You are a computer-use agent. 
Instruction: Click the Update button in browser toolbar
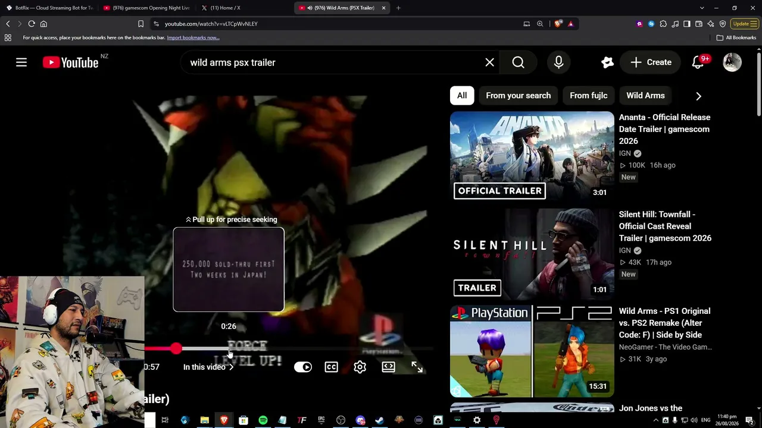pyautogui.click(x=744, y=24)
